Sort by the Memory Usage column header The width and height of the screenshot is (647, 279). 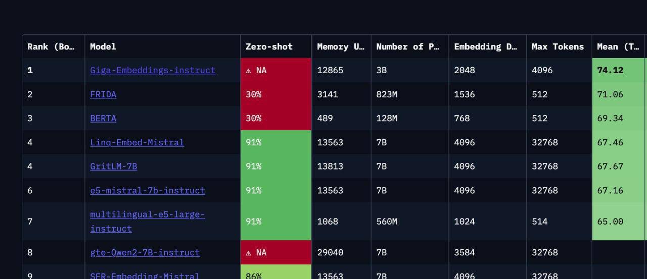341,46
